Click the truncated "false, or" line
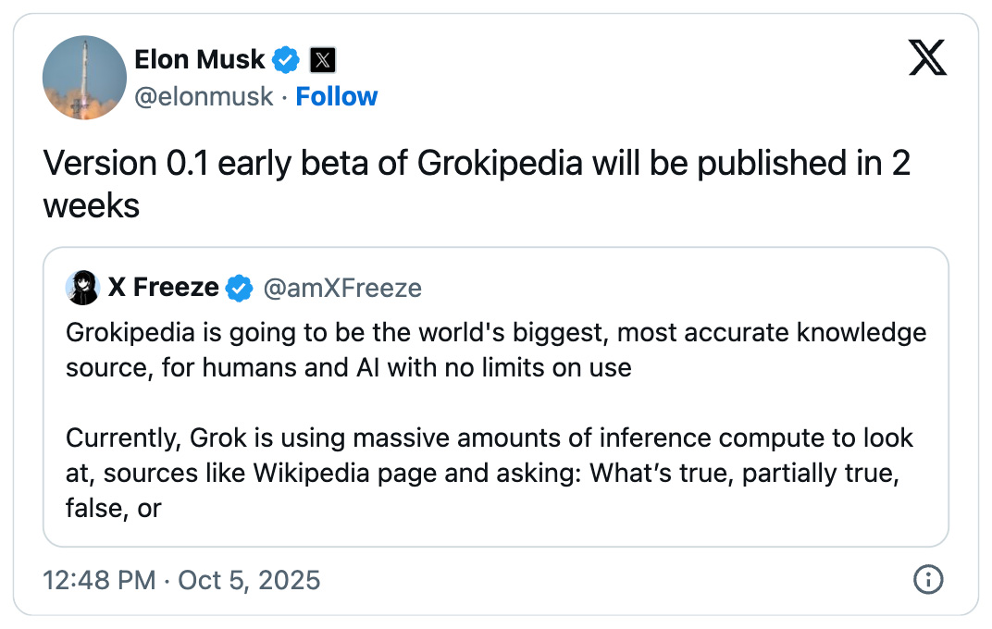The image size is (992, 629). point(114,508)
